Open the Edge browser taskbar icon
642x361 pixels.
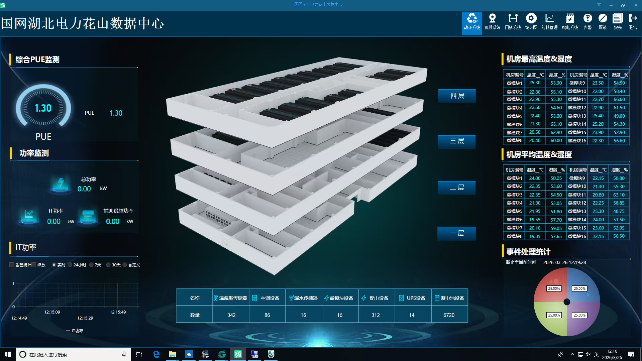click(x=156, y=354)
